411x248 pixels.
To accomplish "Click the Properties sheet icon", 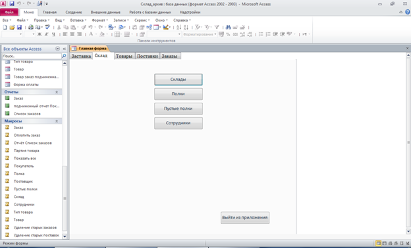I will tap(142, 27).
